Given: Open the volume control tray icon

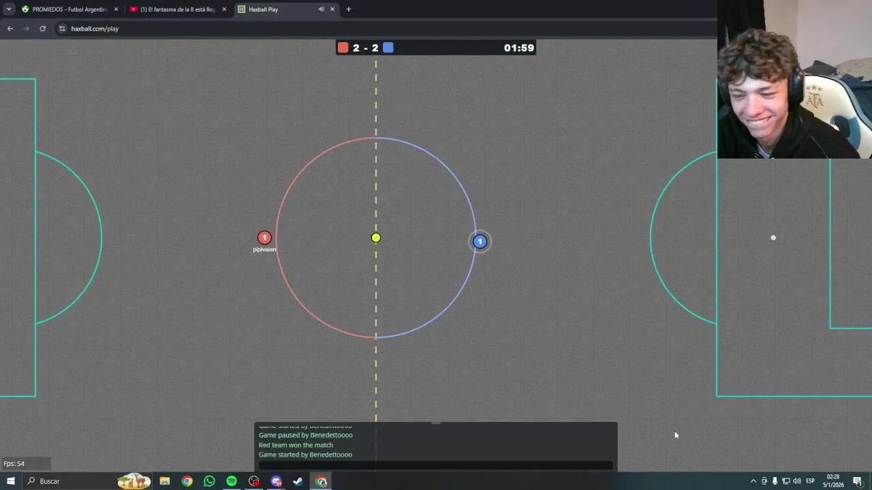Looking at the screenshot, I should click(796, 481).
